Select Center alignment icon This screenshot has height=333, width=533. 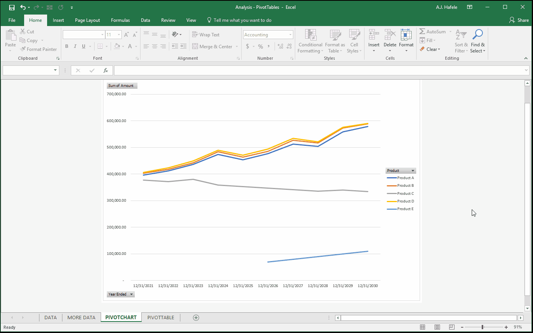point(155,46)
